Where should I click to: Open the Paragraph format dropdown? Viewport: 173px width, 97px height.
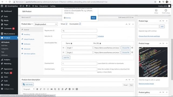tap(29, 89)
